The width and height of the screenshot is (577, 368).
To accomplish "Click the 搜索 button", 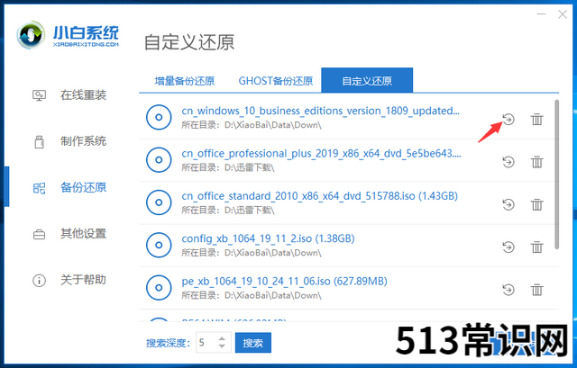I will [x=253, y=343].
